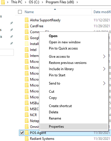Click the NCR folder name

33,115
